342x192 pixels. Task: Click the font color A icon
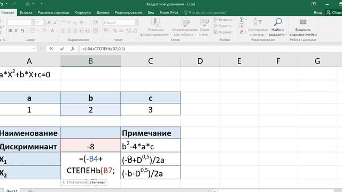coord(52,31)
